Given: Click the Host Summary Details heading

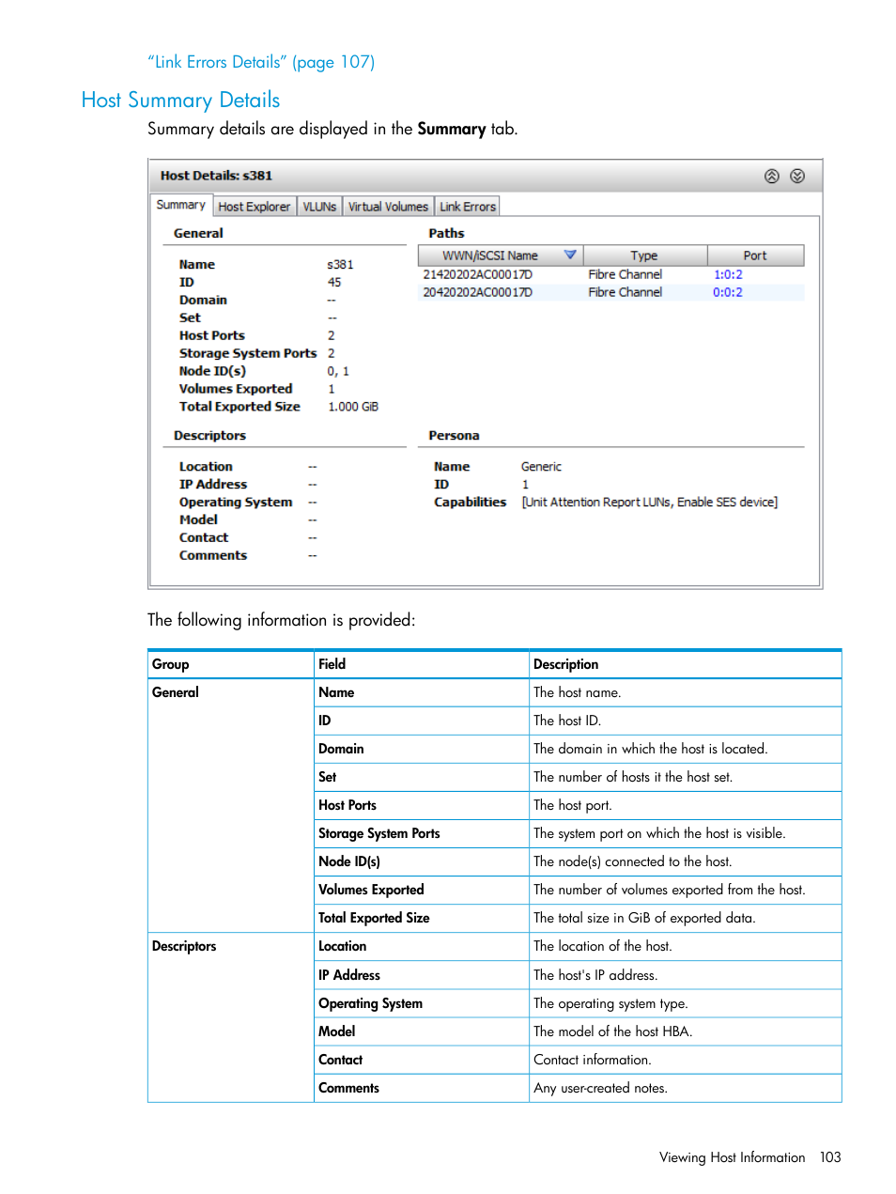Looking at the screenshot, I should click(x=180, y=100).
